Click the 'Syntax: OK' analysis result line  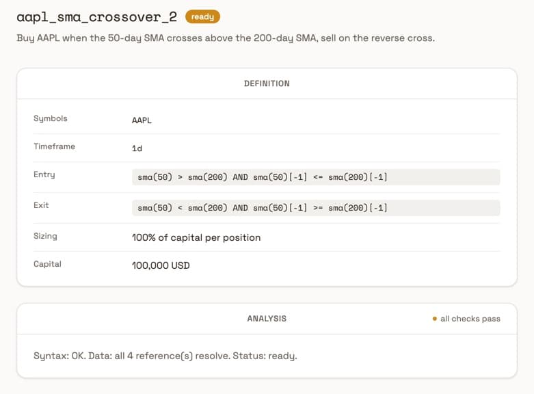[165, 356]
